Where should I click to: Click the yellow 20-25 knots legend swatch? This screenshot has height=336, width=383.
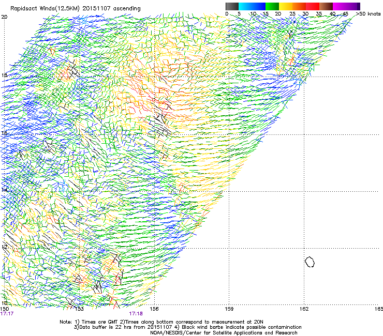(286, 6)
